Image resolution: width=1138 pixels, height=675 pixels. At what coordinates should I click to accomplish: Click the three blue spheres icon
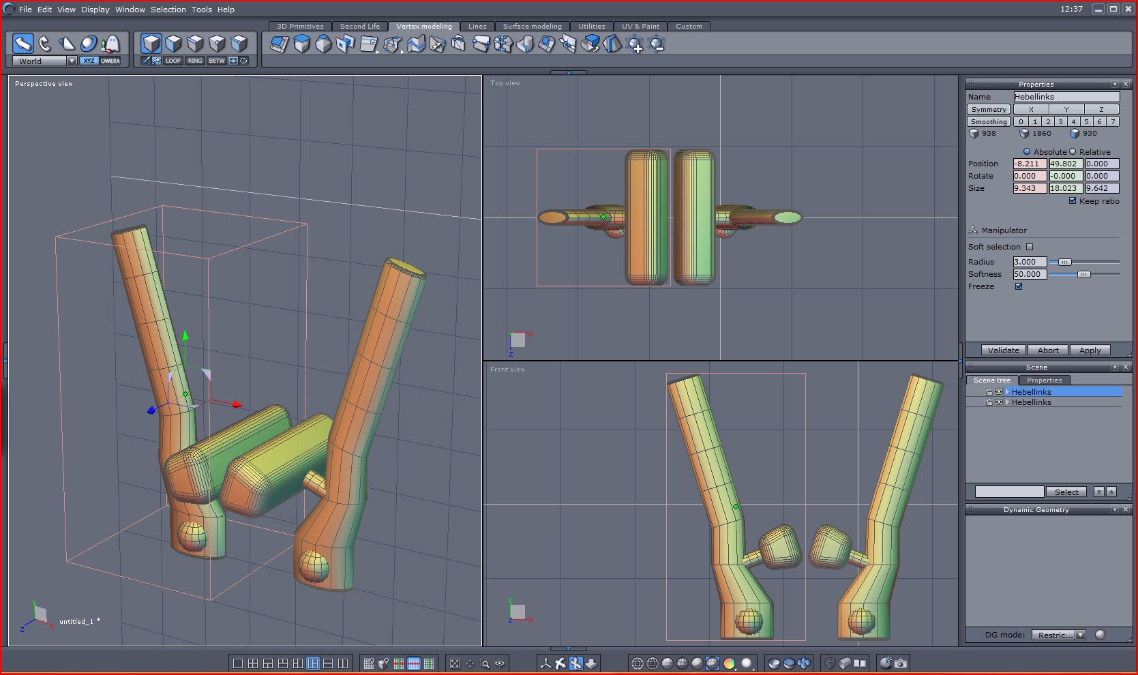pyautogui.click(x=805, y=663)
